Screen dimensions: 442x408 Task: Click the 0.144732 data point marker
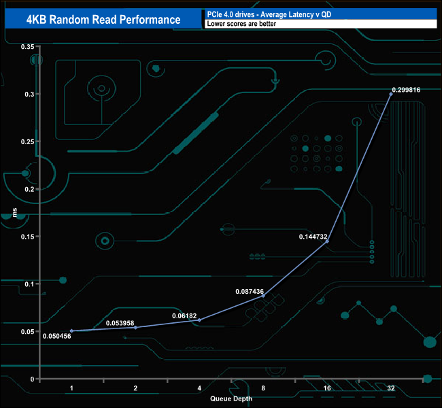(327, 241)
